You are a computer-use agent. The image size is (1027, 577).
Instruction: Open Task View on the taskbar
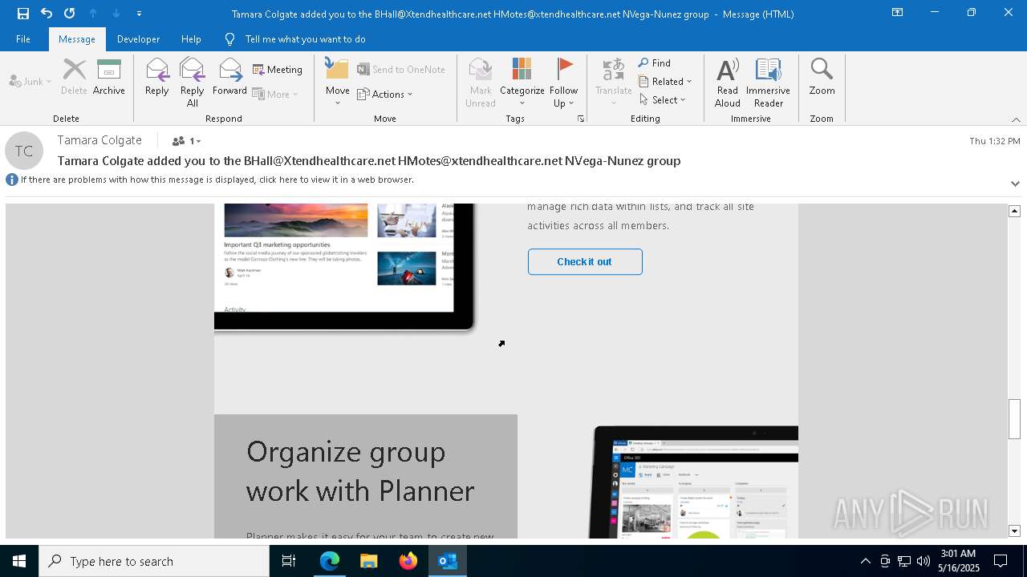click(x=289, y=561)
